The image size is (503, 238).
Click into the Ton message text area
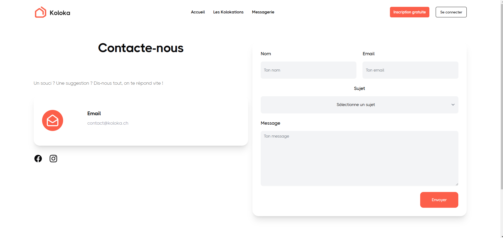(x=359, y=158)
